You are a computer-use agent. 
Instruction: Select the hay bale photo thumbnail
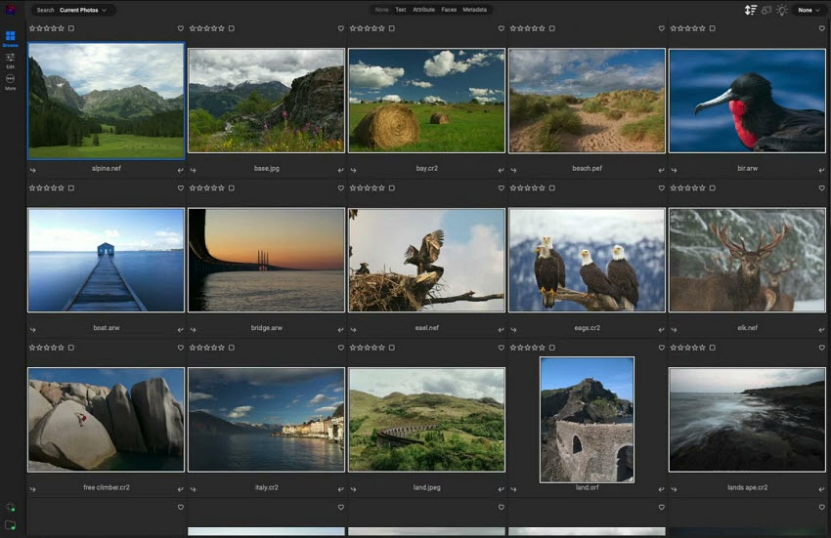[426, 101]
